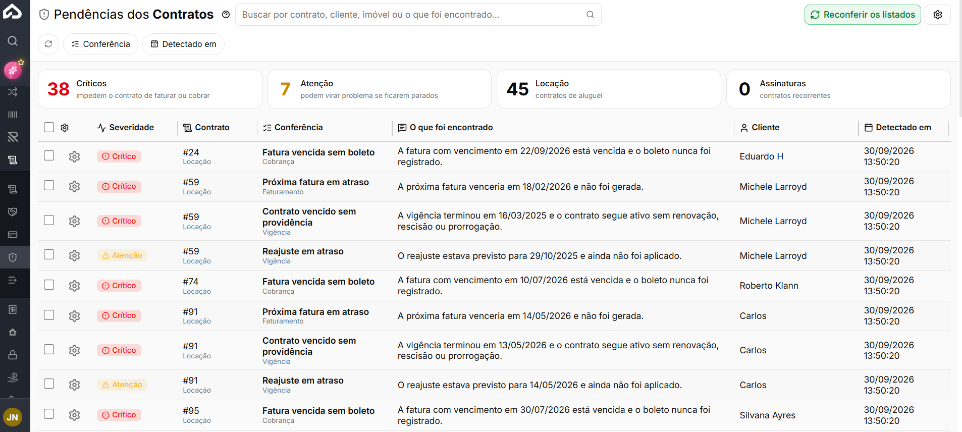962x432 pixels.
Task: Open the credit card icon in the sidebar
Action: coord(13,235)
